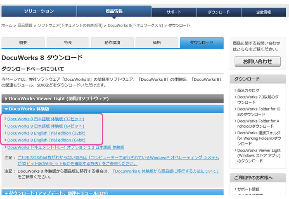Click the arrow icon beside サポート情報
The width and height of the screenshot is (289, 199).
pos(235,189)
